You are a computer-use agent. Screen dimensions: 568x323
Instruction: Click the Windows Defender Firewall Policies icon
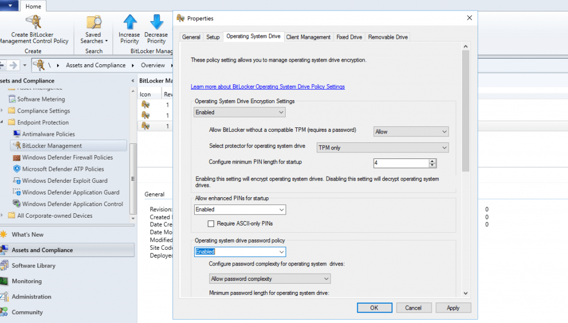17,157
